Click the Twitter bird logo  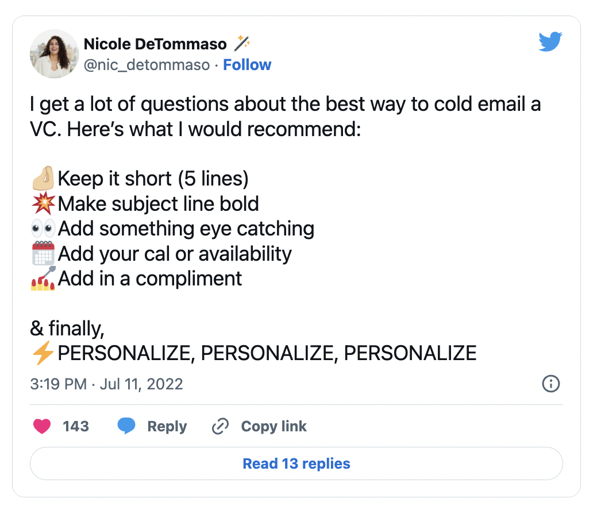(x=550, y=41)
